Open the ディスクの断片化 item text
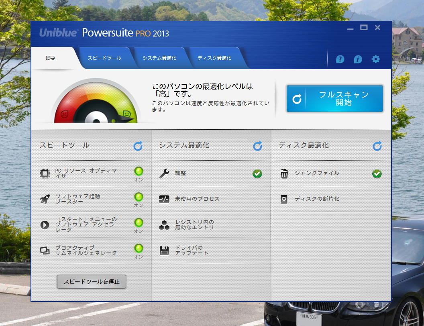Screen dimensions: 424x326 point(317,199)
